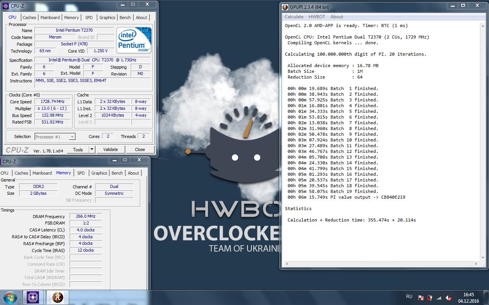Open the Tools dropdown arrow in CPU-Z
The width and height of the screenshot is (489, 305).
(x=92, y=149)
